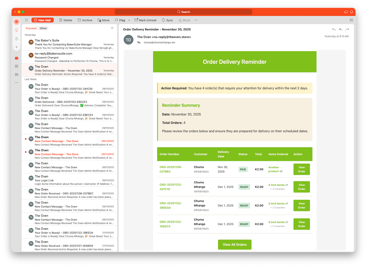Click the Reply All icon in the email header
Viewport: 367px width, 267px height.
(340, 29)
